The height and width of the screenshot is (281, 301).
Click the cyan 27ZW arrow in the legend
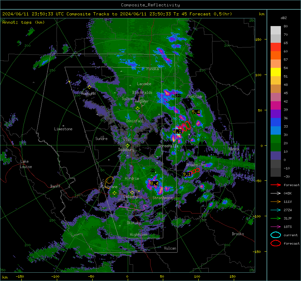point(276,210)
